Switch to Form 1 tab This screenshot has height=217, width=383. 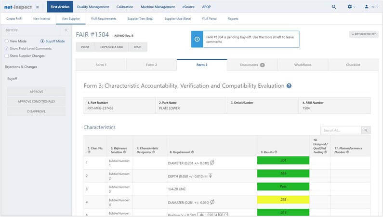pyautogui.click(x=101, y=65)
